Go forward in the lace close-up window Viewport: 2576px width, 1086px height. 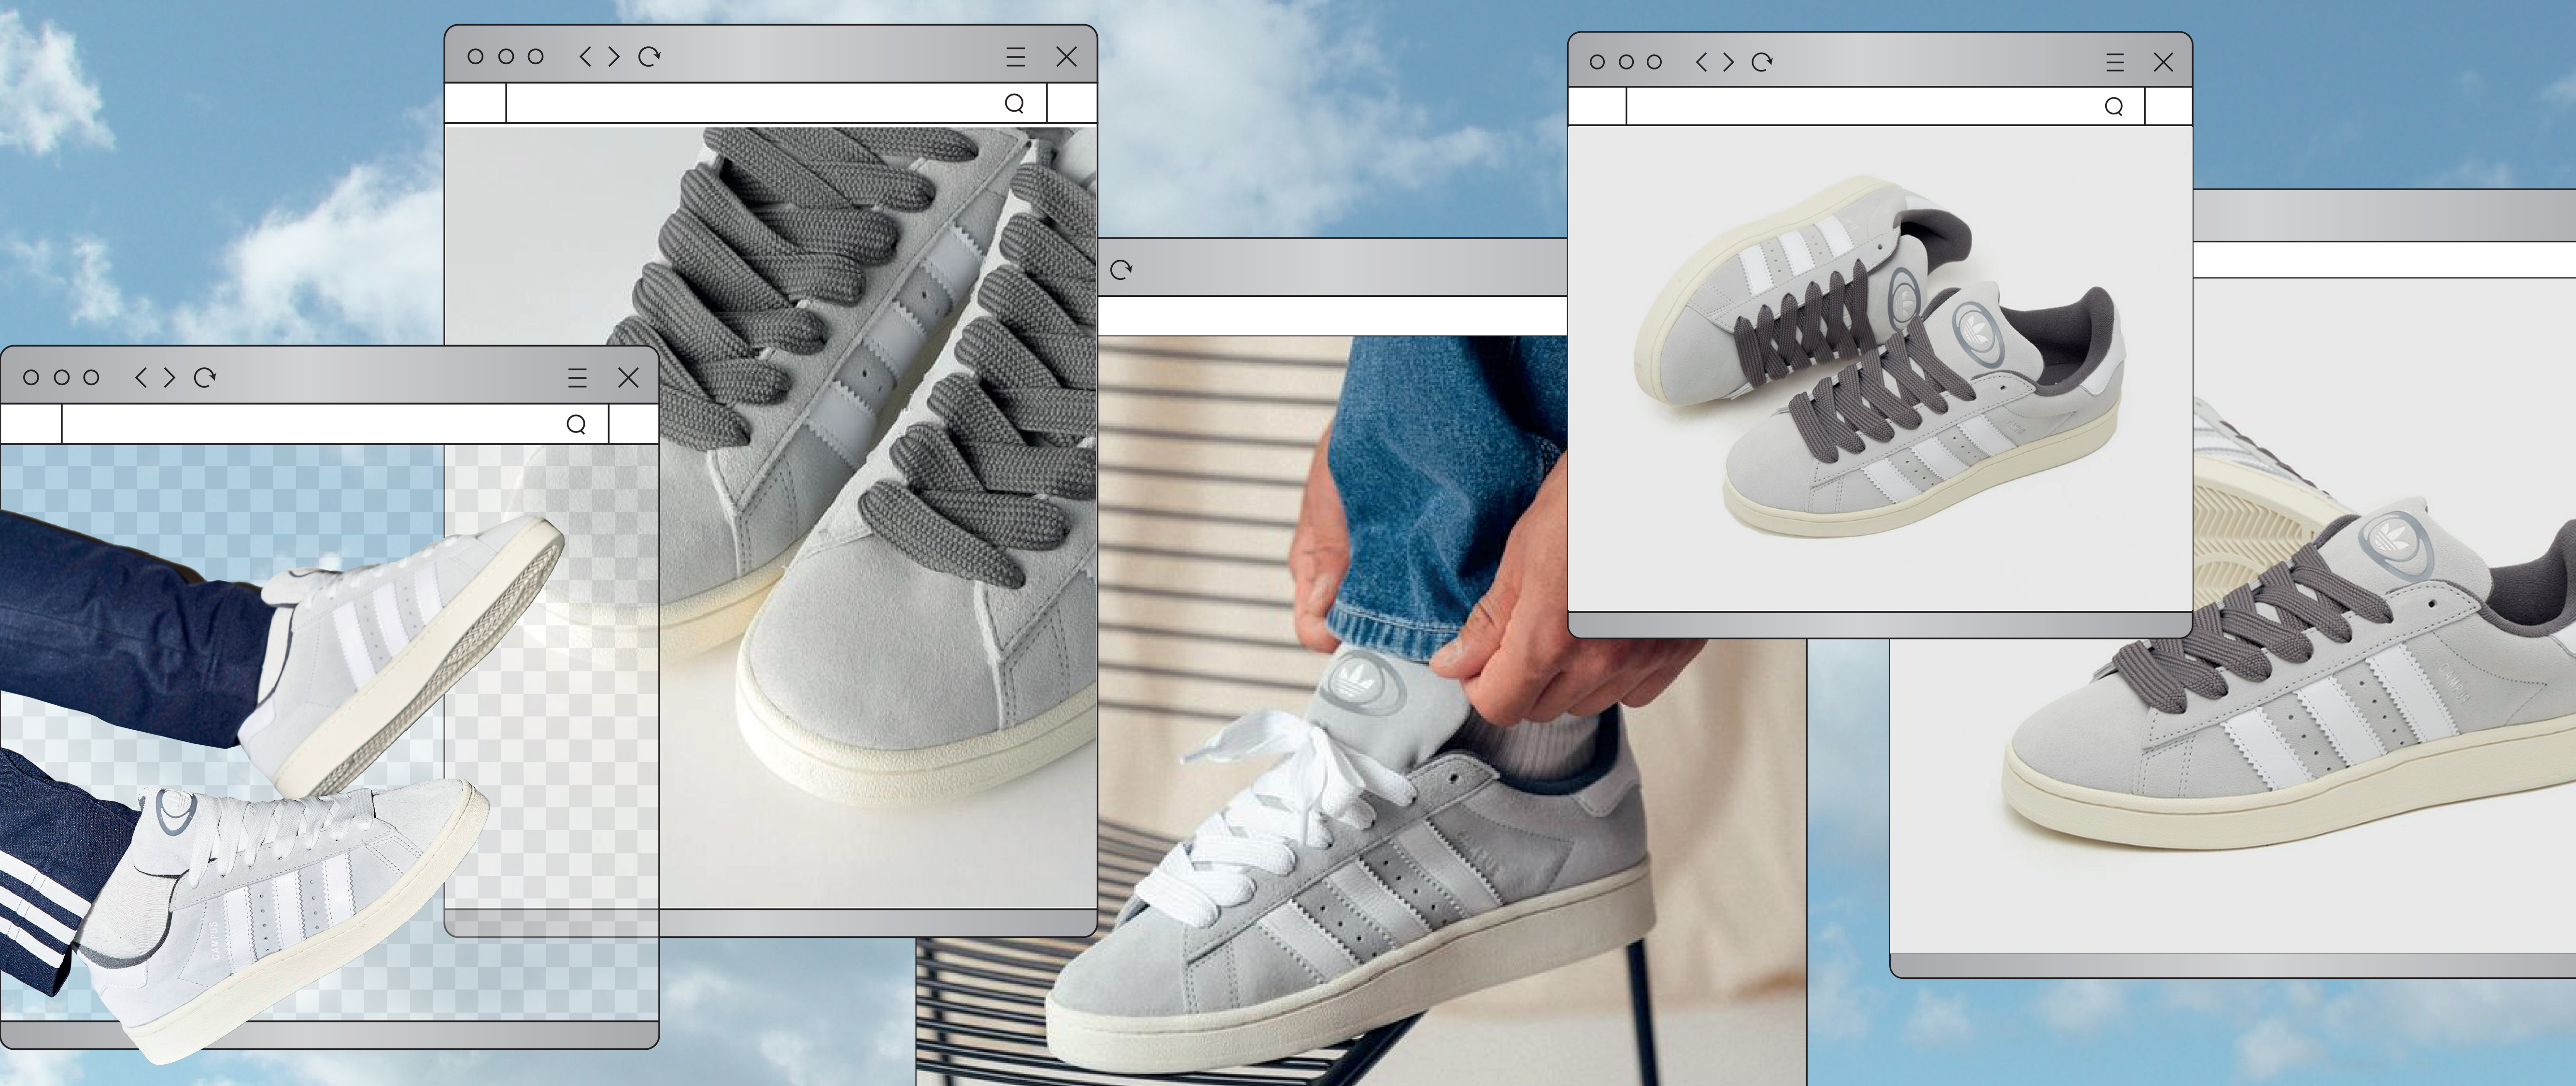pyautogui.click(x=614, y=56)
